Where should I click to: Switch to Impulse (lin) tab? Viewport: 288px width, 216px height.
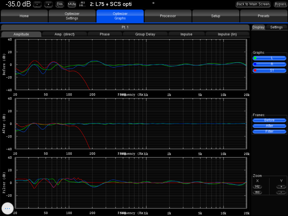(227, 34)
